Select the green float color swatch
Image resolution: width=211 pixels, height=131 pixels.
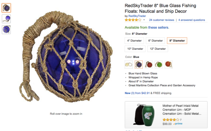click(x=159, y=65)
